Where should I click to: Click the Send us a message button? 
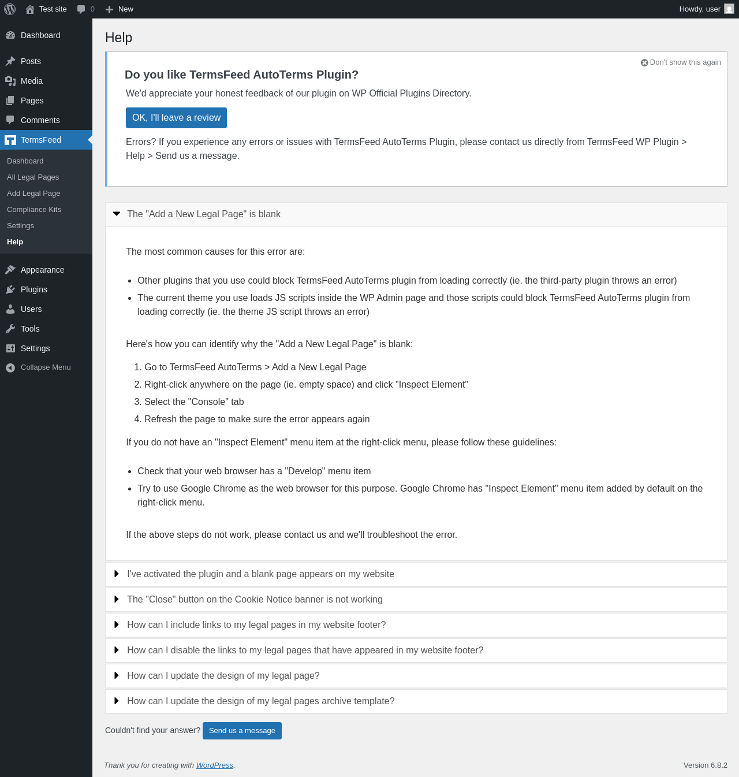242,731
